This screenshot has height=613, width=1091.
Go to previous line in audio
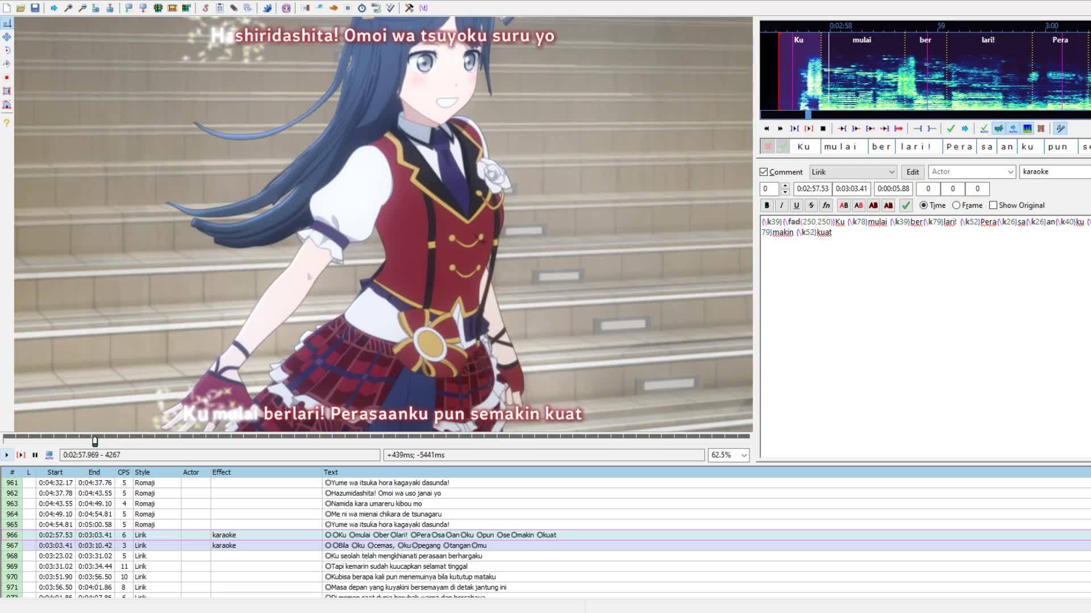(x=767, y=129)
